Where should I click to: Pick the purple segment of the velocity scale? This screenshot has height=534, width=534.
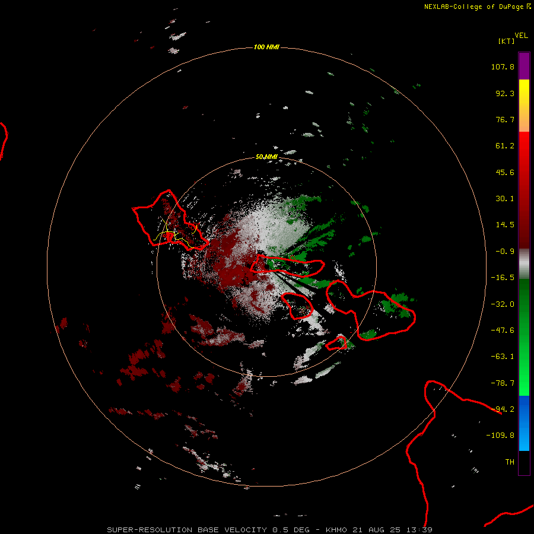pyautogui.click(x=524, y=66)
